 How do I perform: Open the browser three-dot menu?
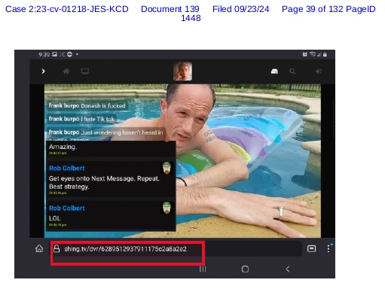(x=328, y=248)
